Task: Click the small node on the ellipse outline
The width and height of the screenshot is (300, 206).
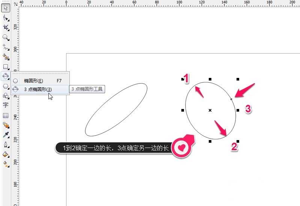Action: (231, 99)
